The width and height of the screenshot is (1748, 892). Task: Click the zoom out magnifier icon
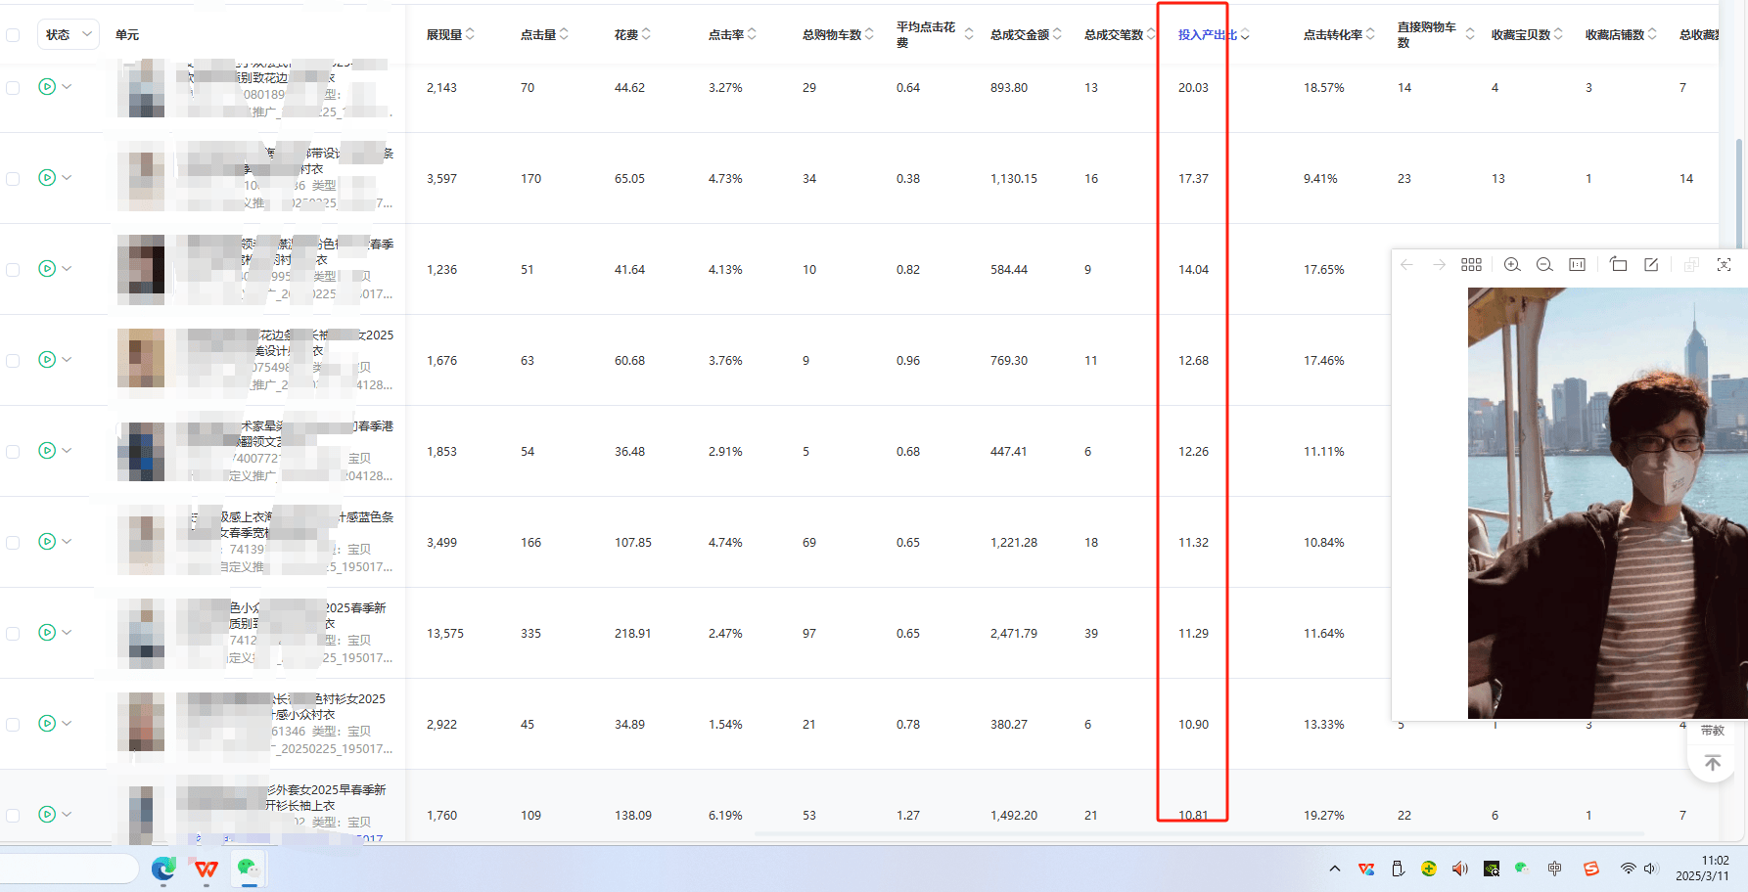pyautogui.click(x=1544, y=265)
